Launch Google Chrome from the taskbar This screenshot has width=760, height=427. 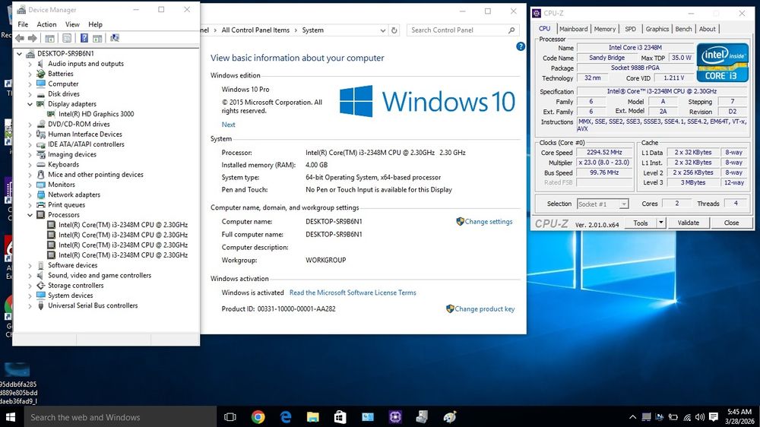point(258,417)
